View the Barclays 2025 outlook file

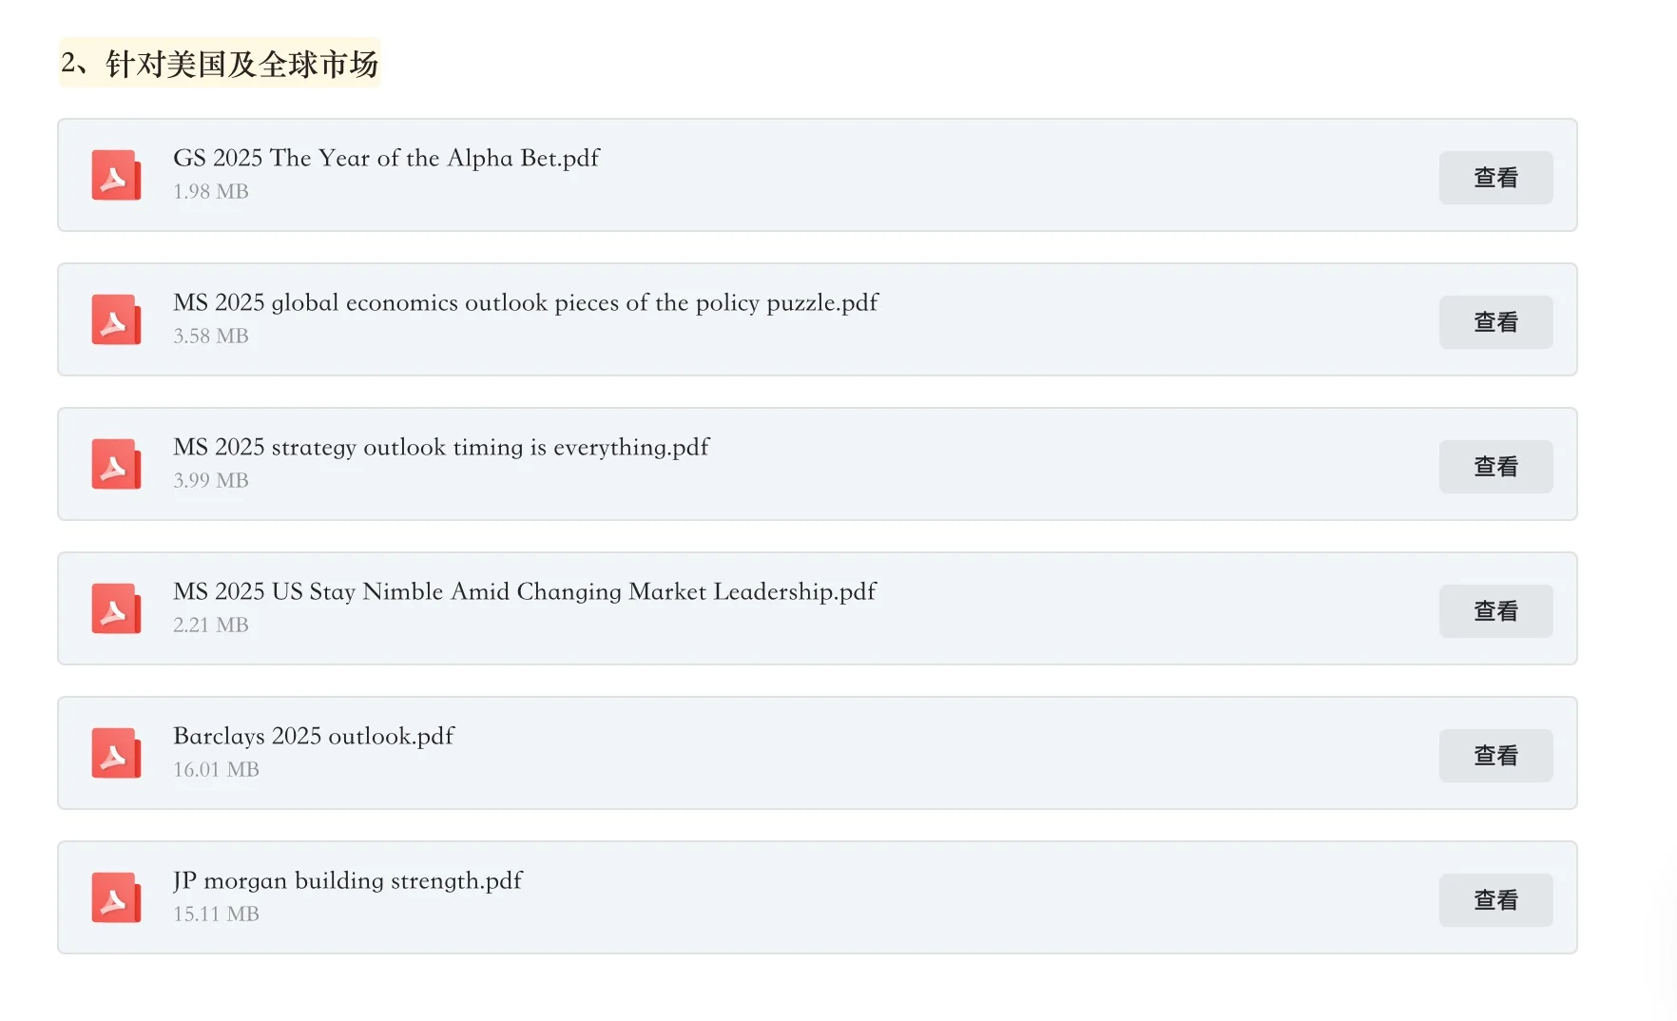1495,756
